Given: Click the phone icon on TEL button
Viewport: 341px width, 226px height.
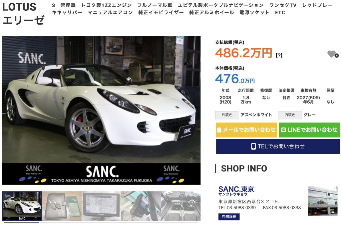Looking at the screenshot, I should point(253,146).
